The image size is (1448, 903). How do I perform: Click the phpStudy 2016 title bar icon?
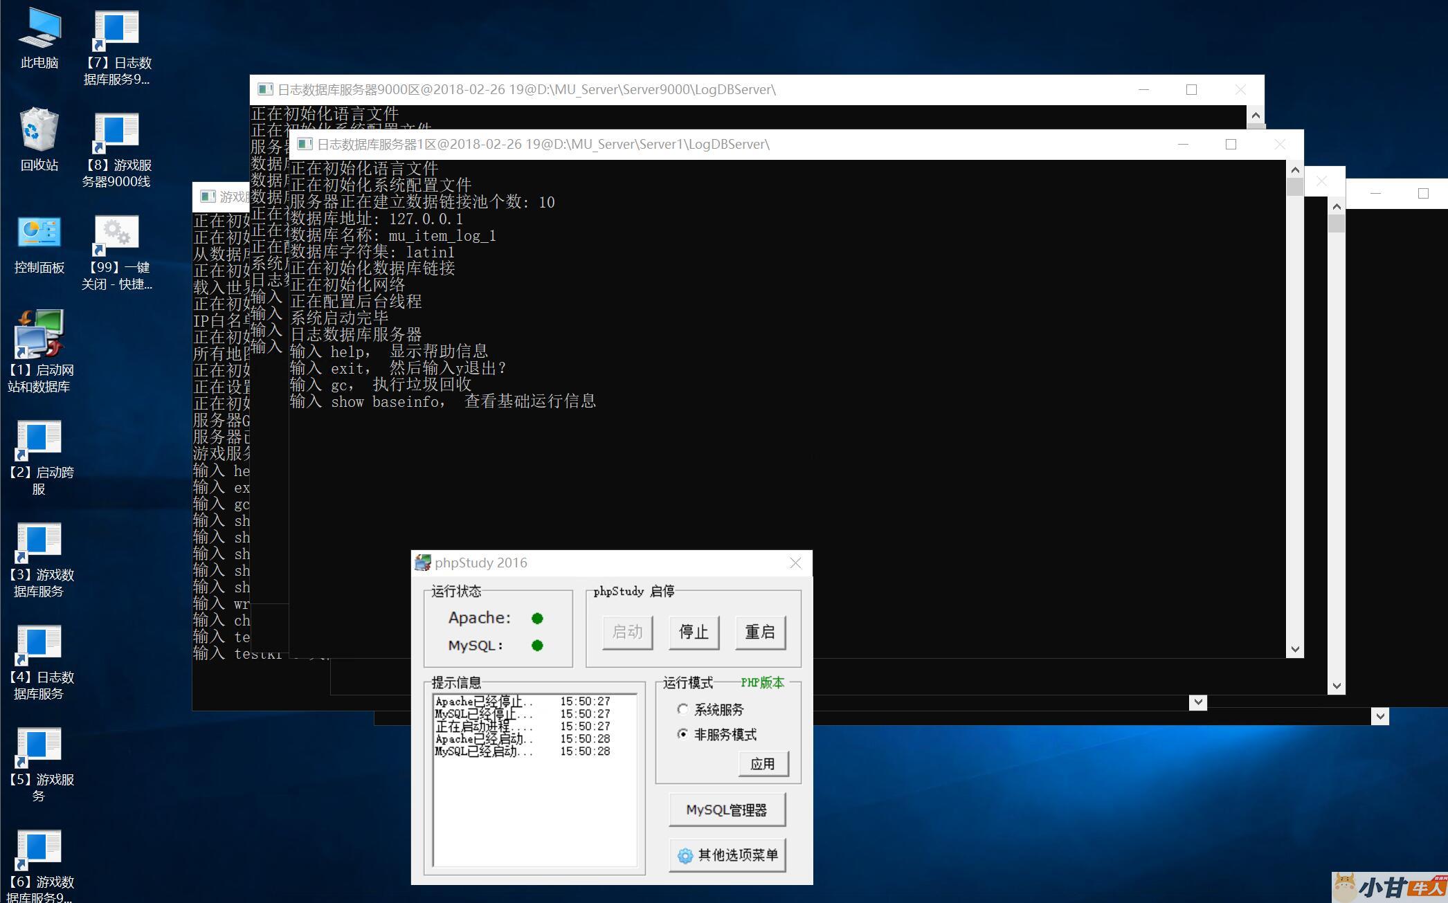click(x=423, y=563)
